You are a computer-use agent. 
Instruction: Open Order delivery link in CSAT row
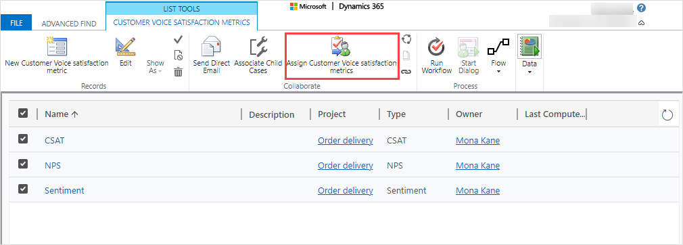[346, 140]
